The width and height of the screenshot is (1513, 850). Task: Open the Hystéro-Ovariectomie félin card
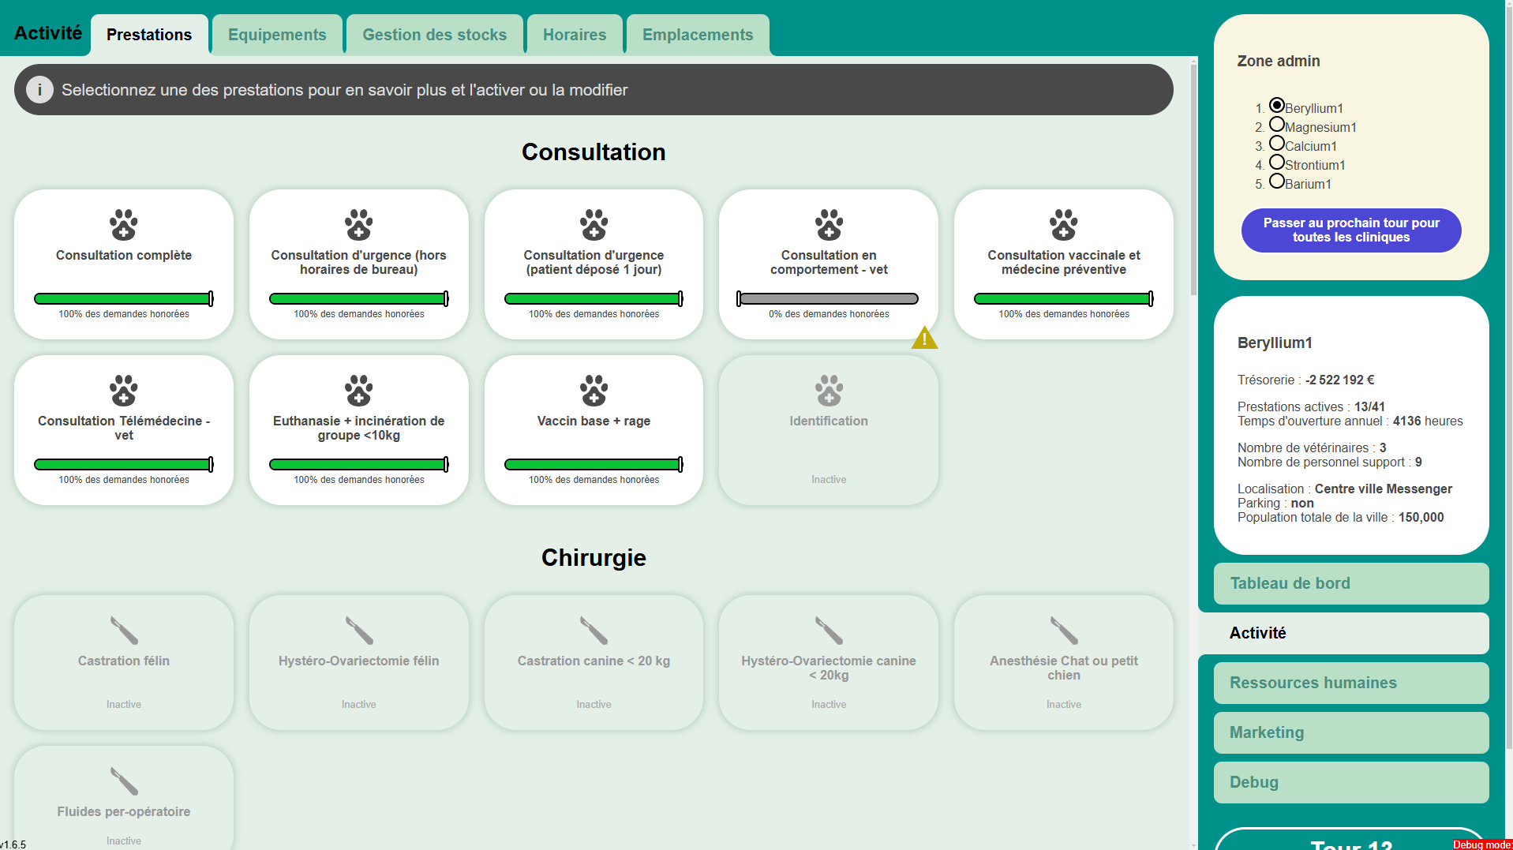(358, 662)
